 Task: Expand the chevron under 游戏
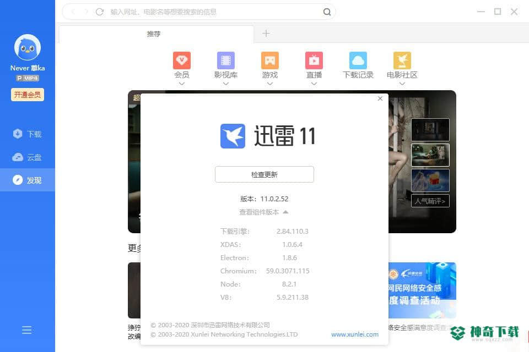270,84
